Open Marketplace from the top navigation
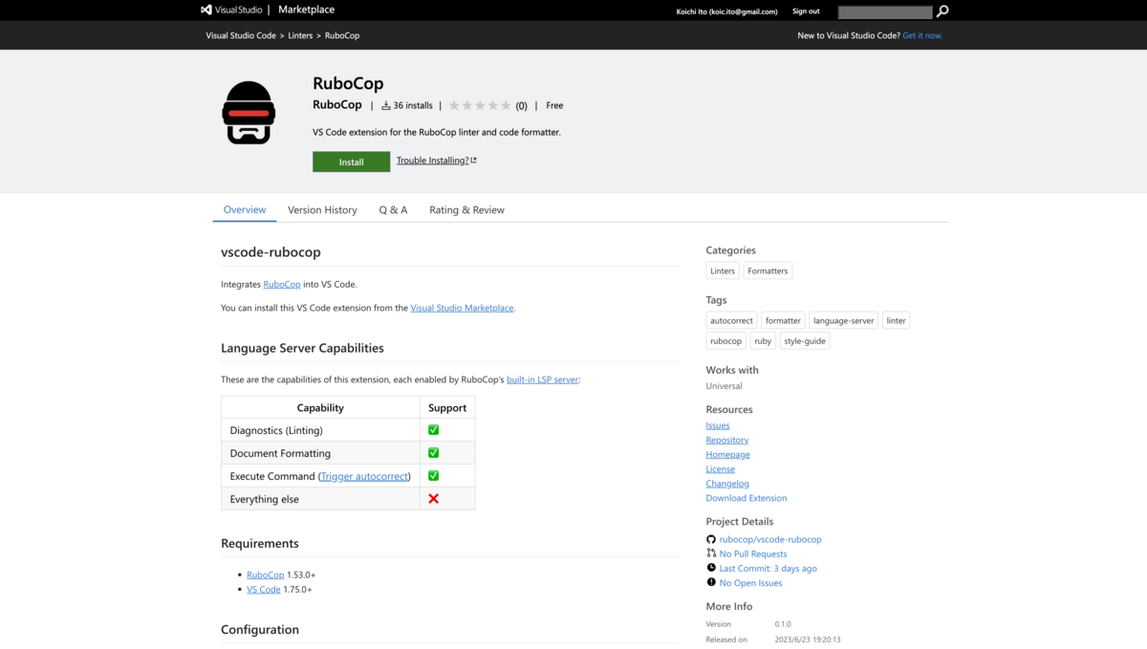This screenshot has height=649, width=1147. (306, 10)
